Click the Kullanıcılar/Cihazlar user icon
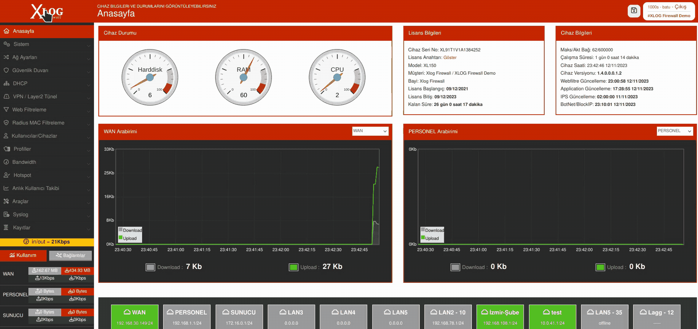 point(6,136)
